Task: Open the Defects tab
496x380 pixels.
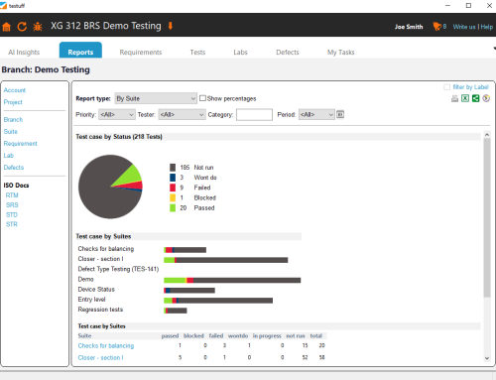Action: [x=288, y=53]
